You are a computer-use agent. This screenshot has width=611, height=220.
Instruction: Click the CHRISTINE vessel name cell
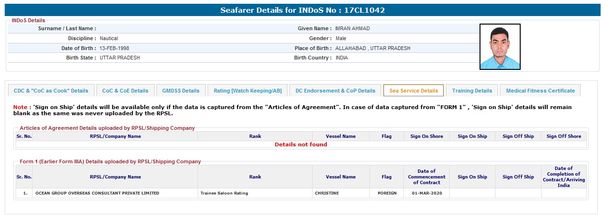tap(327, 193)
